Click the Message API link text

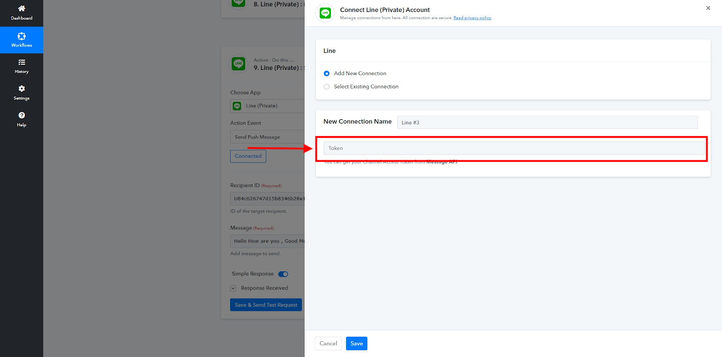pos(442,162)
